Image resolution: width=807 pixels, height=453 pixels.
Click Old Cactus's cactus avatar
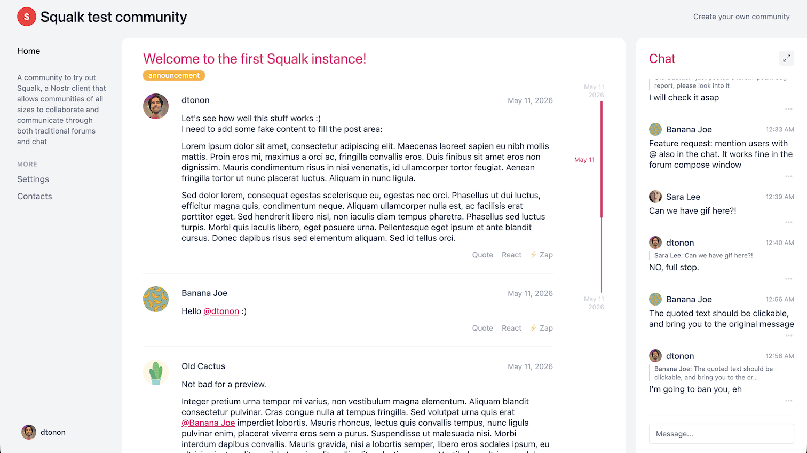[x=156, y=372]
